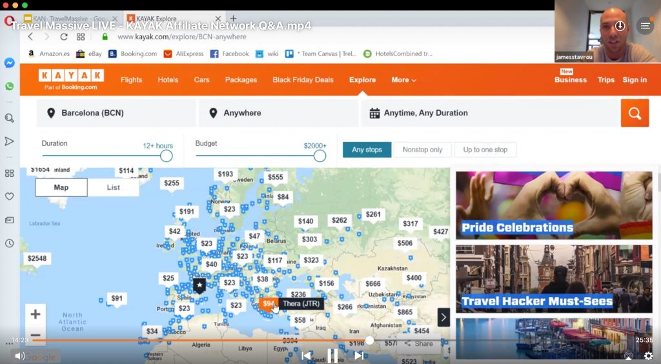Viewport: 661px width, 364px height.
Task: Open a new browser tab
Action: 233,18
